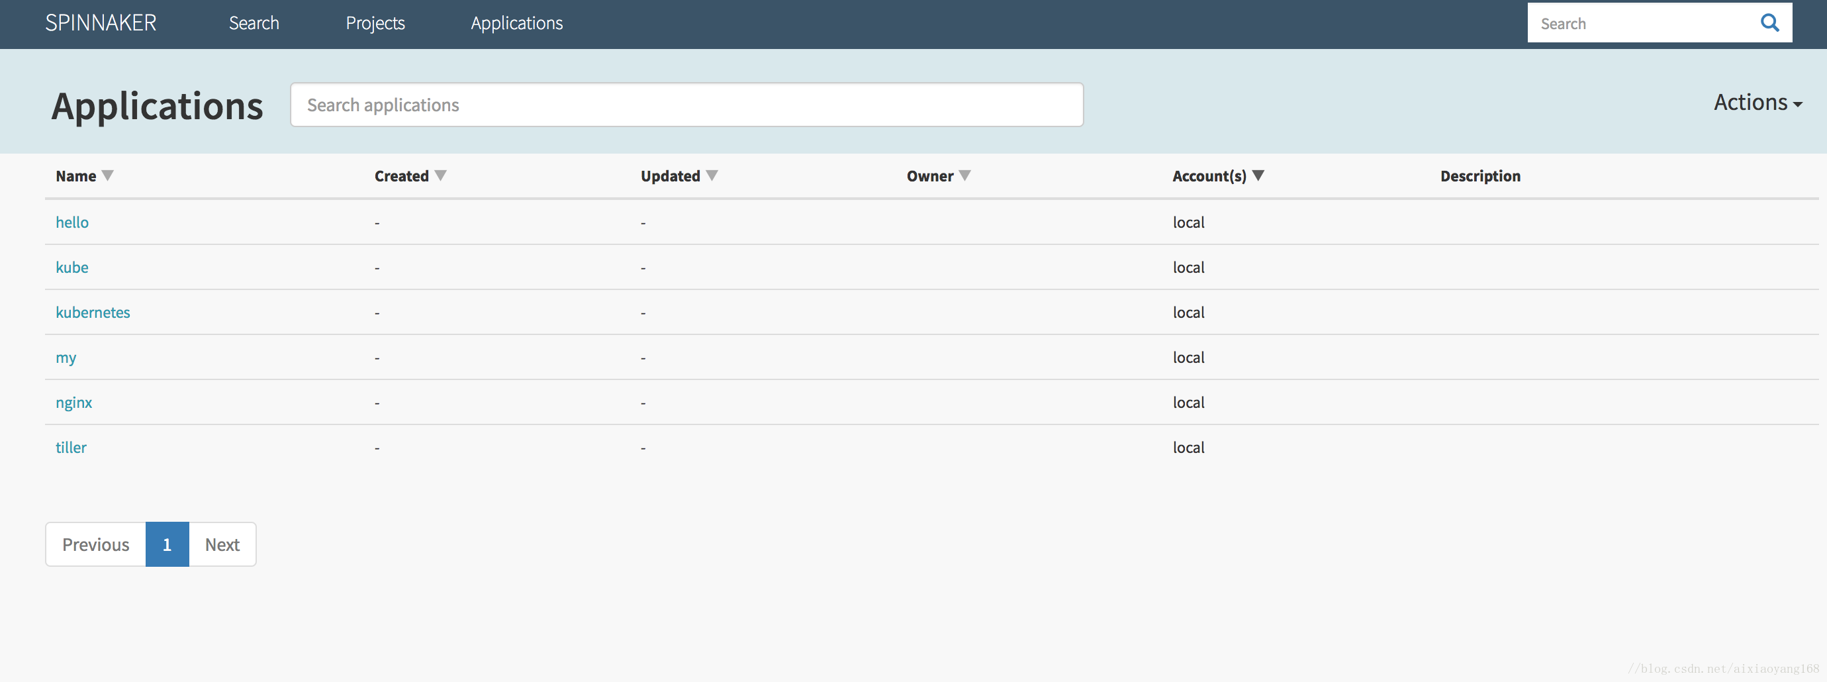The image size is (1827, 682).
Task: Focus the Search applications field
Action: click(686, 105)
